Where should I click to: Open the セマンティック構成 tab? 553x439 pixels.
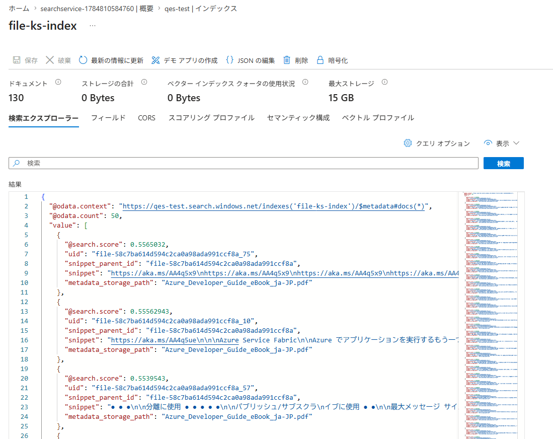[298, 118]
